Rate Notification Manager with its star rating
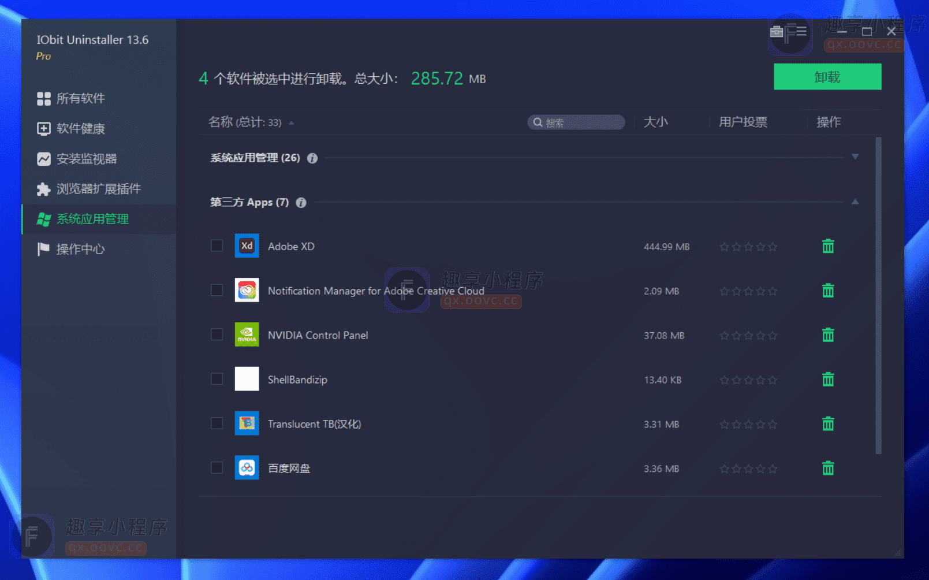This screenshot has width=929, height=580. tap(748, 291)
